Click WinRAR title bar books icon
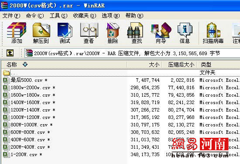 4,5
